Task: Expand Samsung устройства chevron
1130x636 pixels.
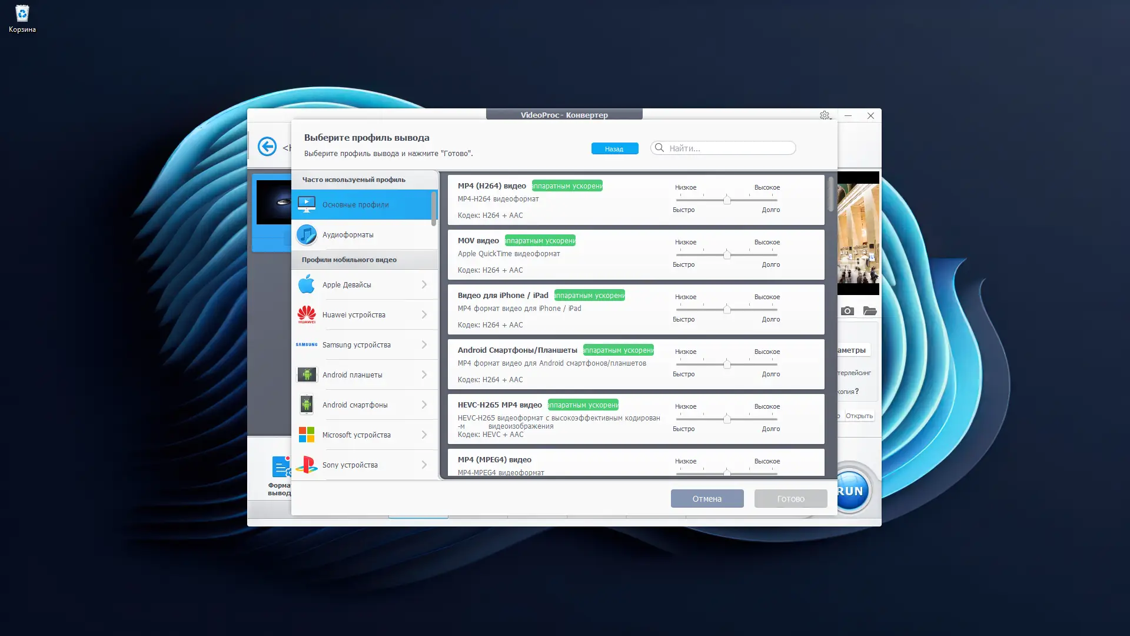Action: [x=424, y=344]
